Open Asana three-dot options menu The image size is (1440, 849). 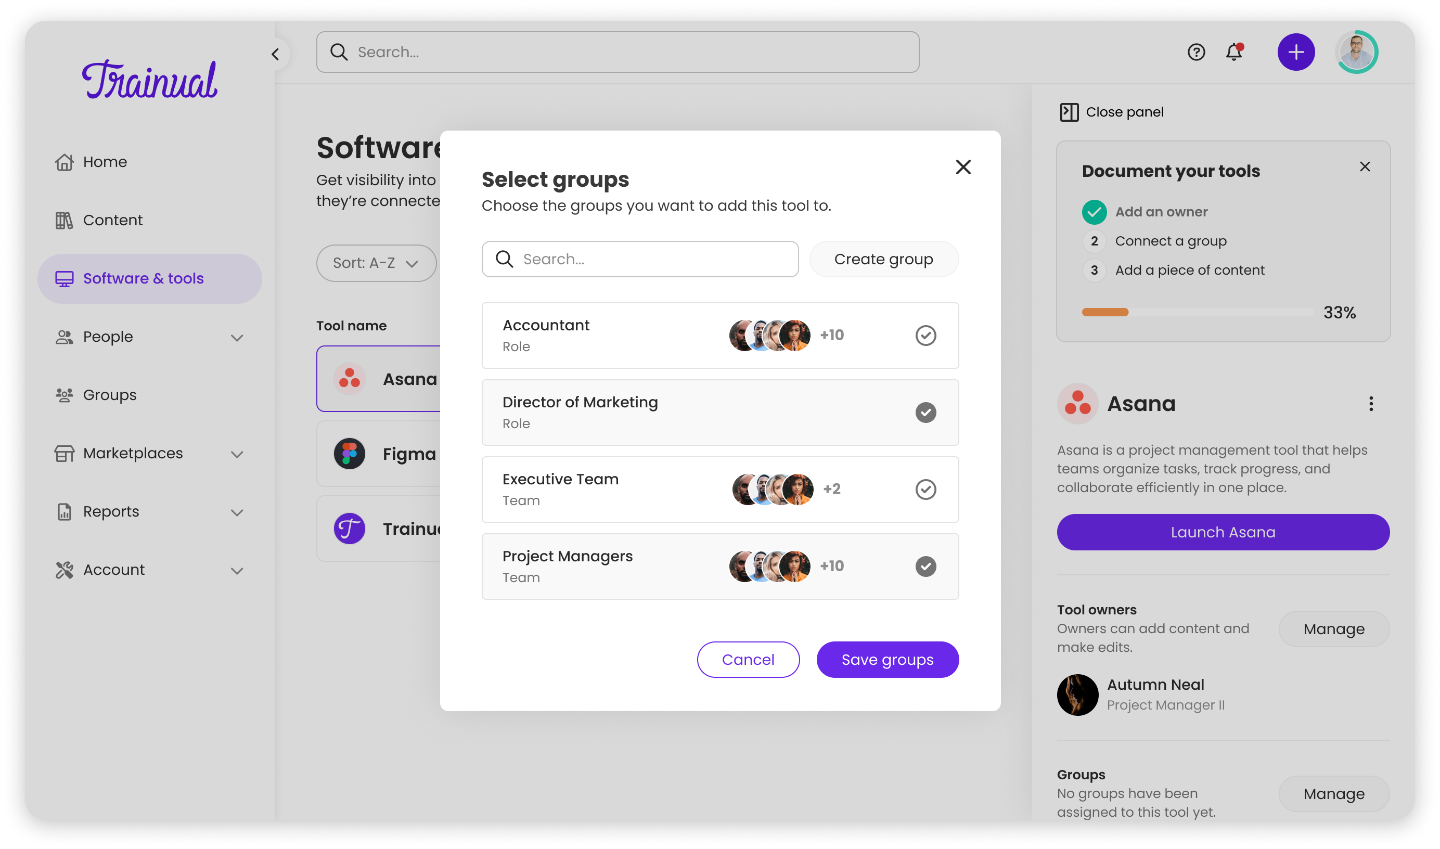(x=1370, y=404)
